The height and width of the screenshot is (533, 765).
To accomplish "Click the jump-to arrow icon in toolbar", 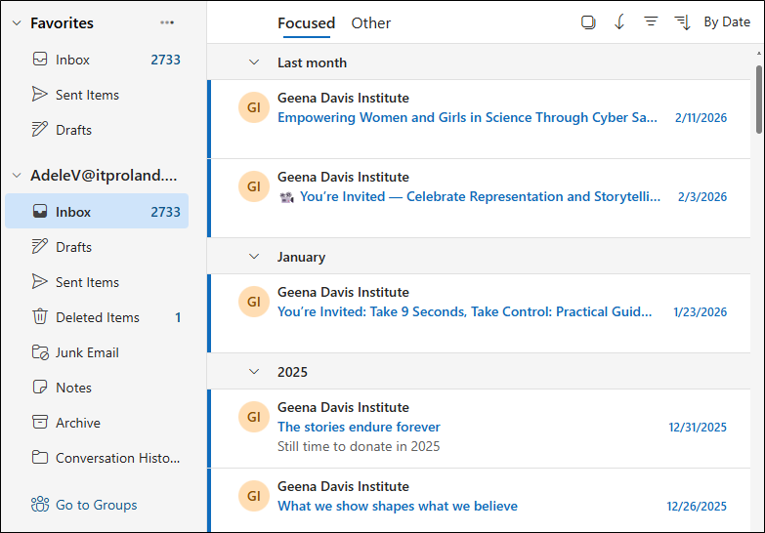I will coord(619,22).
